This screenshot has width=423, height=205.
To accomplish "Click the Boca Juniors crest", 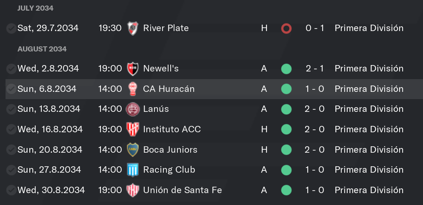I will 132,150.
